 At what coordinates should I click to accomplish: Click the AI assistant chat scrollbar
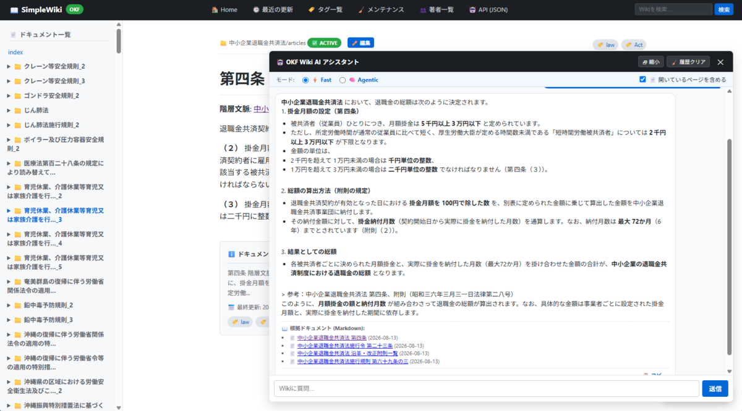730,246
